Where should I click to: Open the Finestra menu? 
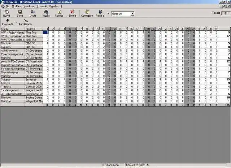[54, 7]
